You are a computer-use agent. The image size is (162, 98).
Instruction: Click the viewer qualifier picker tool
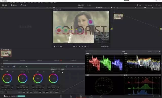click(x=55, y=46)
